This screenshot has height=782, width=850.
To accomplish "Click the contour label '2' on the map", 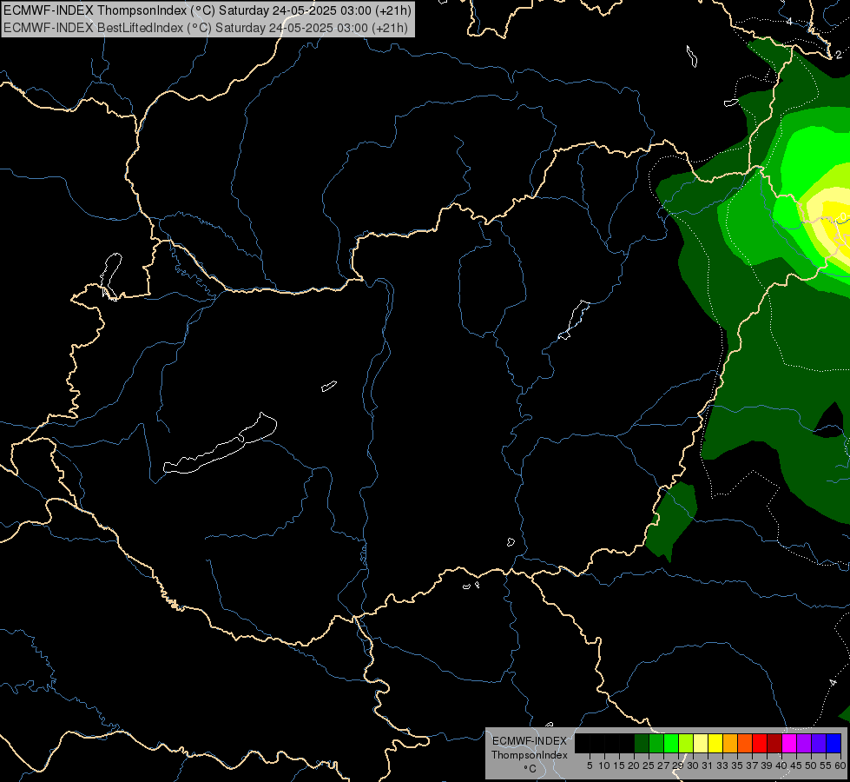I will (x=838, y=55).
